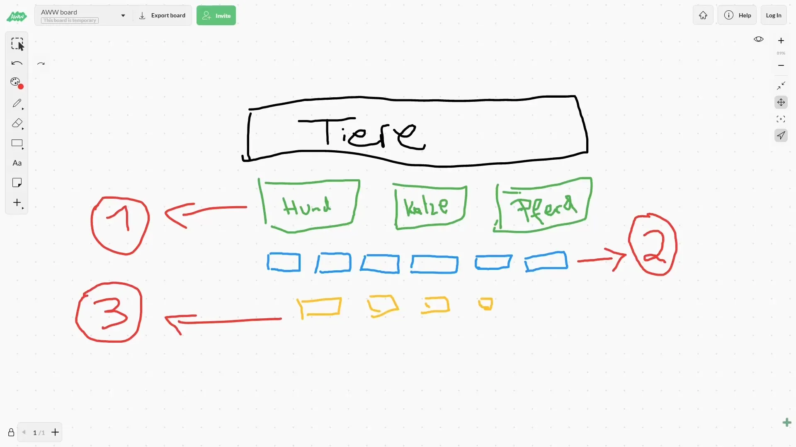Expand the zoom level control
The height and width of the screenshot is (447, 796).
click(781, 53)
